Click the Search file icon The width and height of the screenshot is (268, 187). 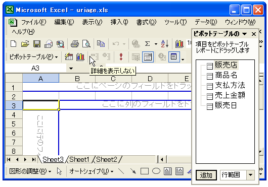[60, 44]
